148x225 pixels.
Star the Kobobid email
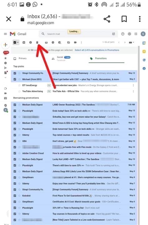pyautogui.click(x=19, y=196)
